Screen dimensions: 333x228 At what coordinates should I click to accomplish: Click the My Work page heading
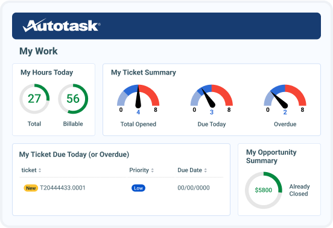[39, 51]
